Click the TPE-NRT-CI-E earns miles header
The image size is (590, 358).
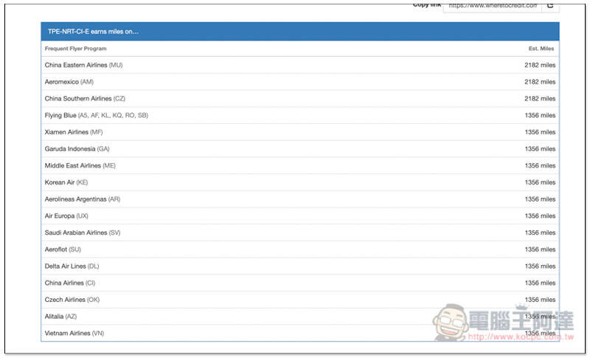coord(300,32)
